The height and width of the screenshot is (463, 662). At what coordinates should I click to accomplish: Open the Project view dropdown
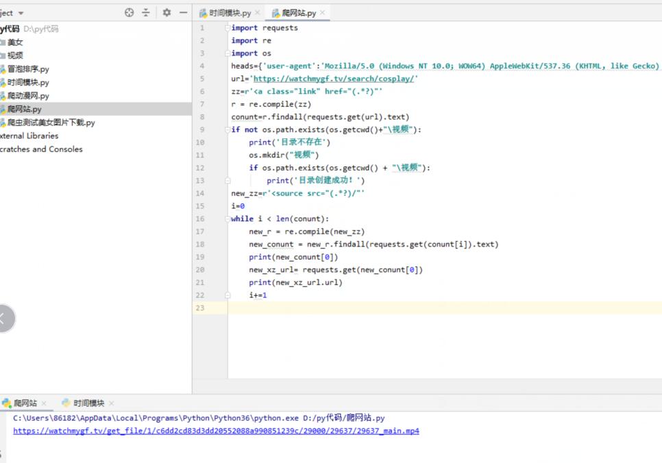click(21, 13)
